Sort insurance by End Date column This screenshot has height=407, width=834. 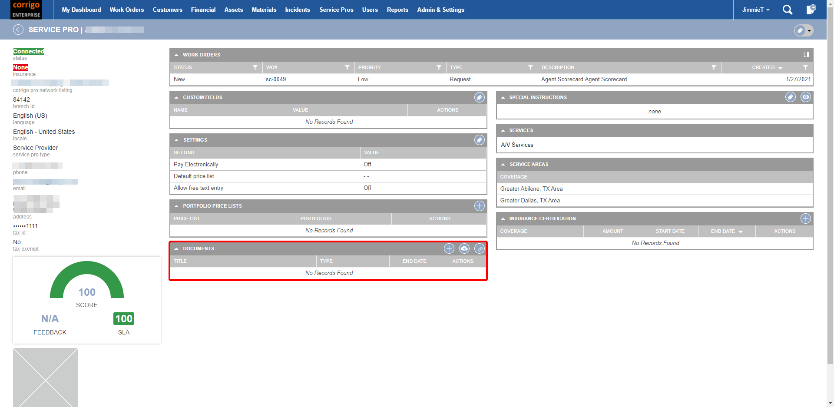(727, 231)
